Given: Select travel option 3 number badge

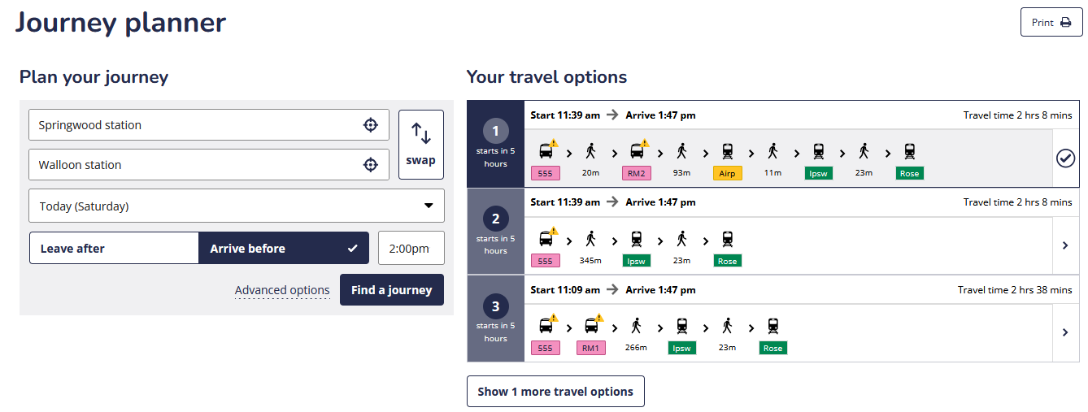Looking at the screenshot, I should 495,306.
